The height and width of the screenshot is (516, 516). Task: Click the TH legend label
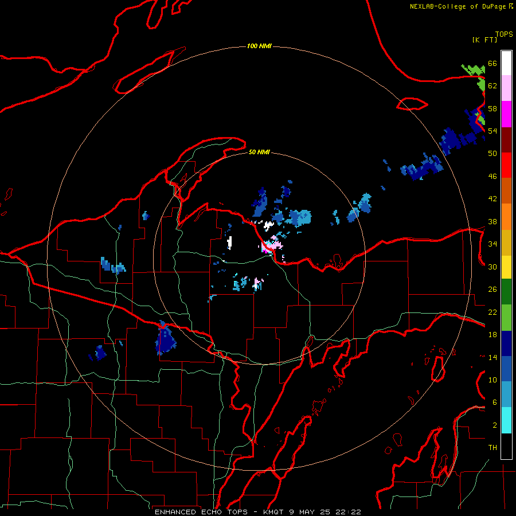(492, 447)
